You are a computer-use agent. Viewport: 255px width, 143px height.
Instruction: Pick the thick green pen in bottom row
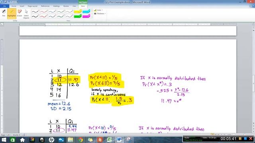(x=61, y=16)
